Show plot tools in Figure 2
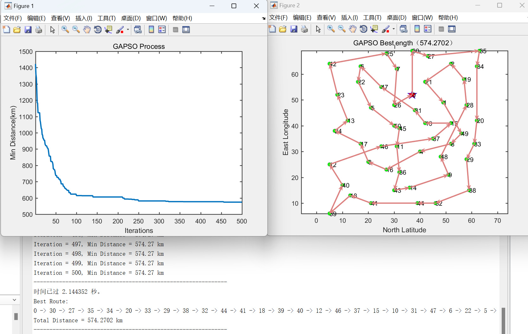This screenshot has height=334, width=528. click(x=452, y=29)
